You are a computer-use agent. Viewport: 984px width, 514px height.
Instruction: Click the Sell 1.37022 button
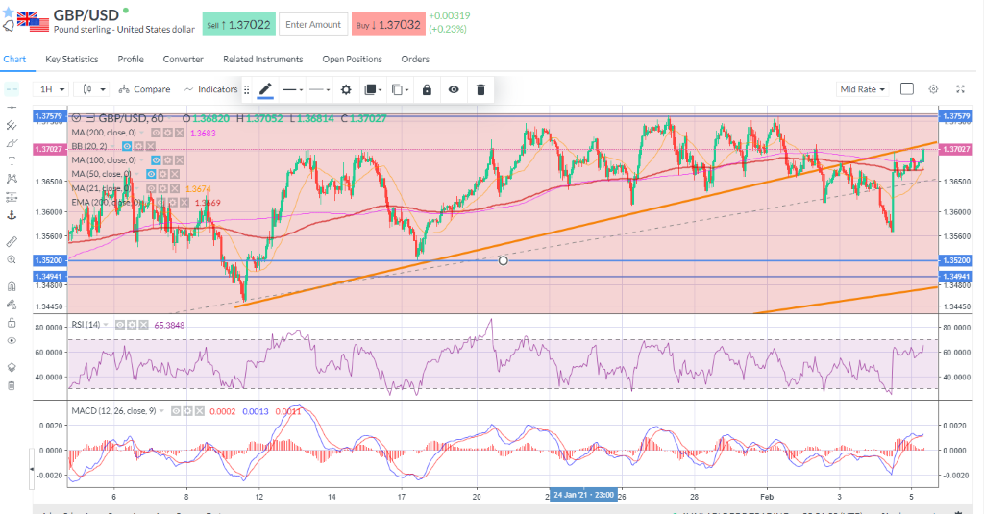[x=238, y=24]
